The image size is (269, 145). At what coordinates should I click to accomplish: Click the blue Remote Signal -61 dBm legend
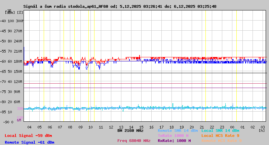pyautogui.click(x=29, y=142)
